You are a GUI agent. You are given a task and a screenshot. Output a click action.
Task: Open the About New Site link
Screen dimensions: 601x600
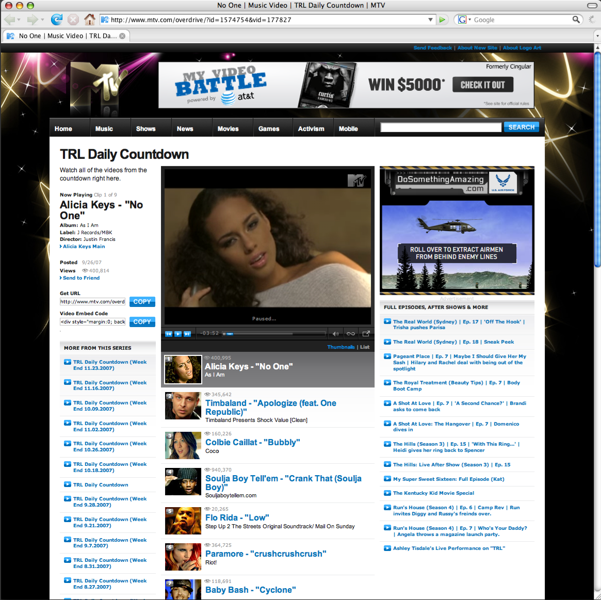(477, 48)
